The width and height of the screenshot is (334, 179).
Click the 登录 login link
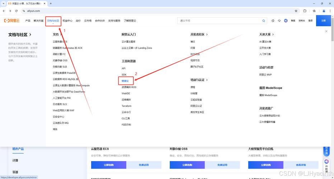tap(311, 21)
